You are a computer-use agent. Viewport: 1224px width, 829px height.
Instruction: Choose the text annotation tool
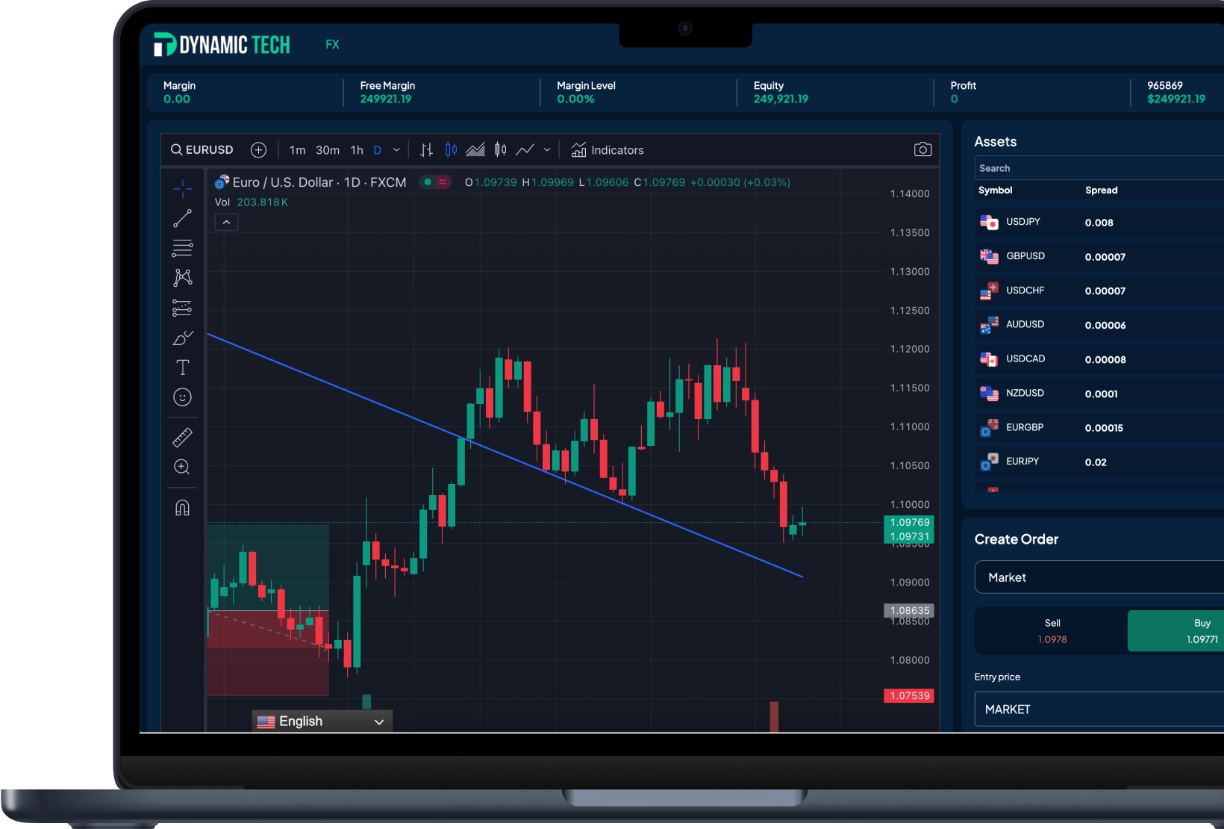pos(182,367)
